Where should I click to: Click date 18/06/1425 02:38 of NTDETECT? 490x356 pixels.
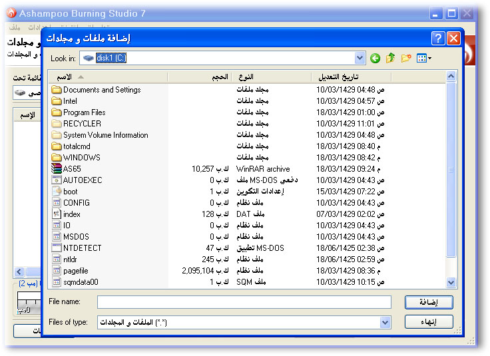(350, 248)
